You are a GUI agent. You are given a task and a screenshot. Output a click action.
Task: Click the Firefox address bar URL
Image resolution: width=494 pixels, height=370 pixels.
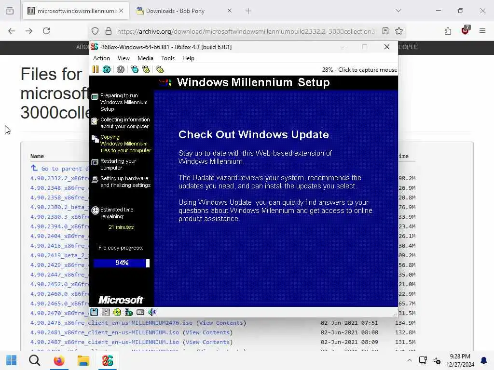(246, 31)
